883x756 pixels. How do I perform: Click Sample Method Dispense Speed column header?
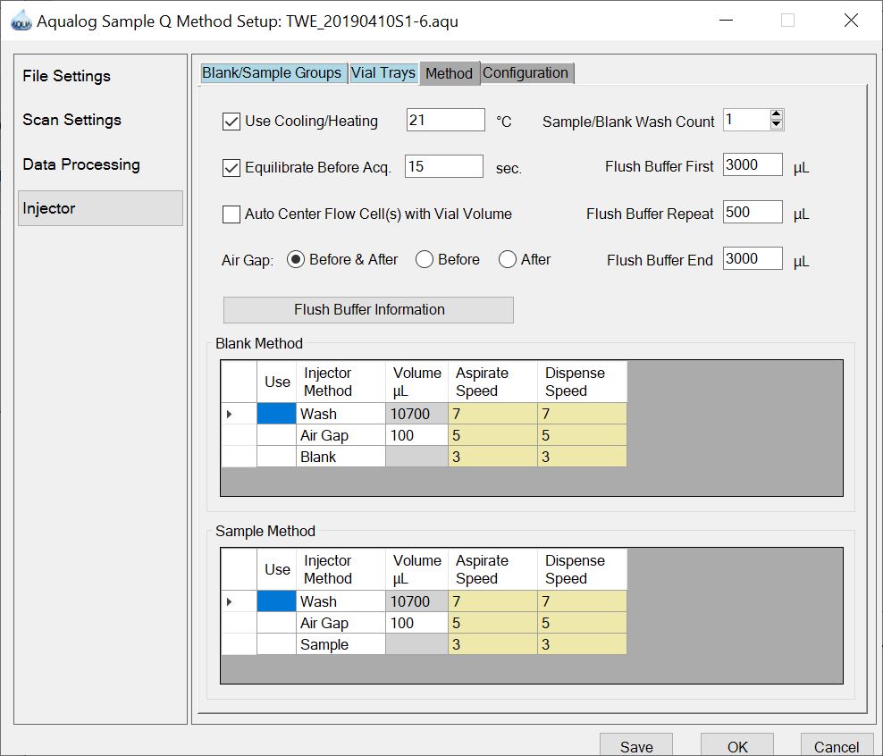(583, 569)
